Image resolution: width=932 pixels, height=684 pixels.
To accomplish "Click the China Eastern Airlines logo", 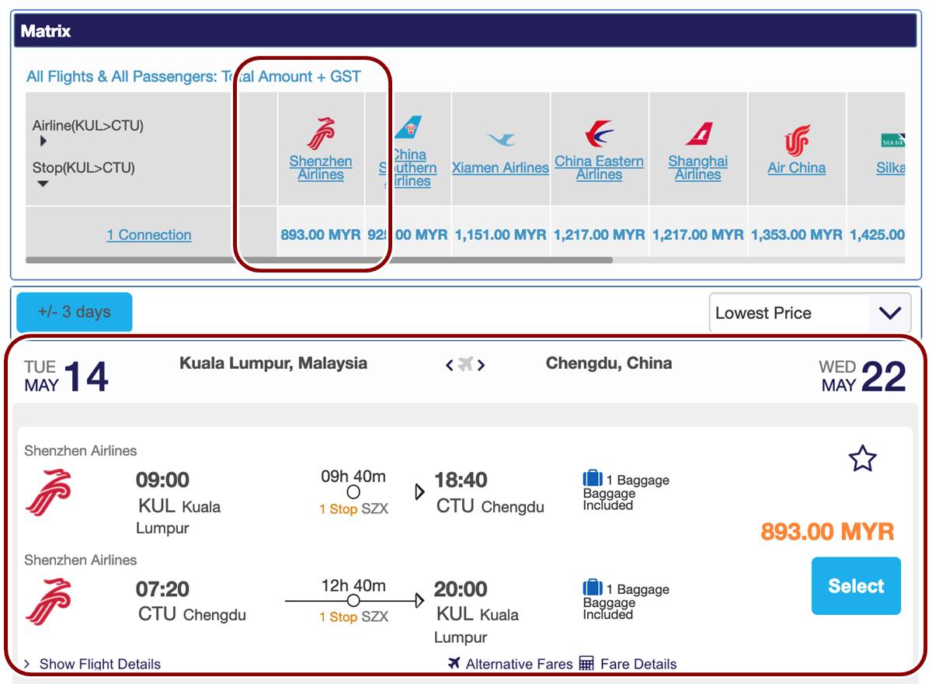I will coord(599,134).
